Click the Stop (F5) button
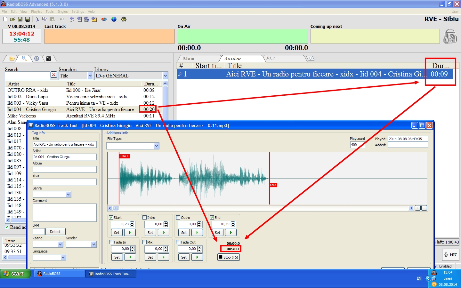The image size is (461, 288). tap(229, 257)
